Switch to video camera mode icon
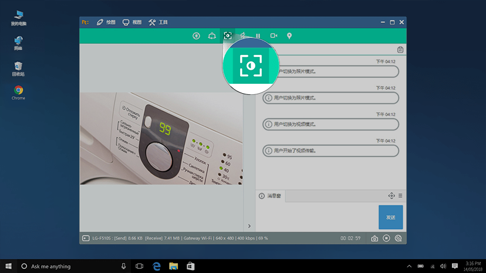 274,36
